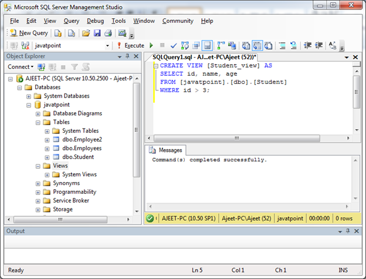Click the Print icon in toolbar
Viewport: 366px width, 279px height.
[108, 33]
